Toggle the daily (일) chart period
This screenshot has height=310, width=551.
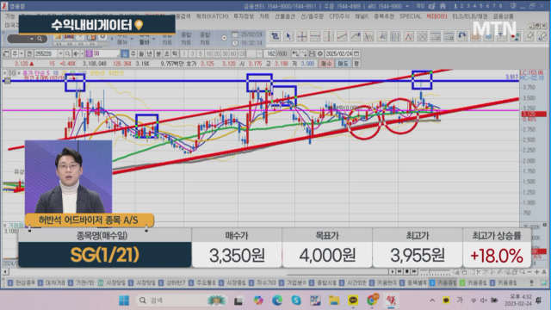125,53
